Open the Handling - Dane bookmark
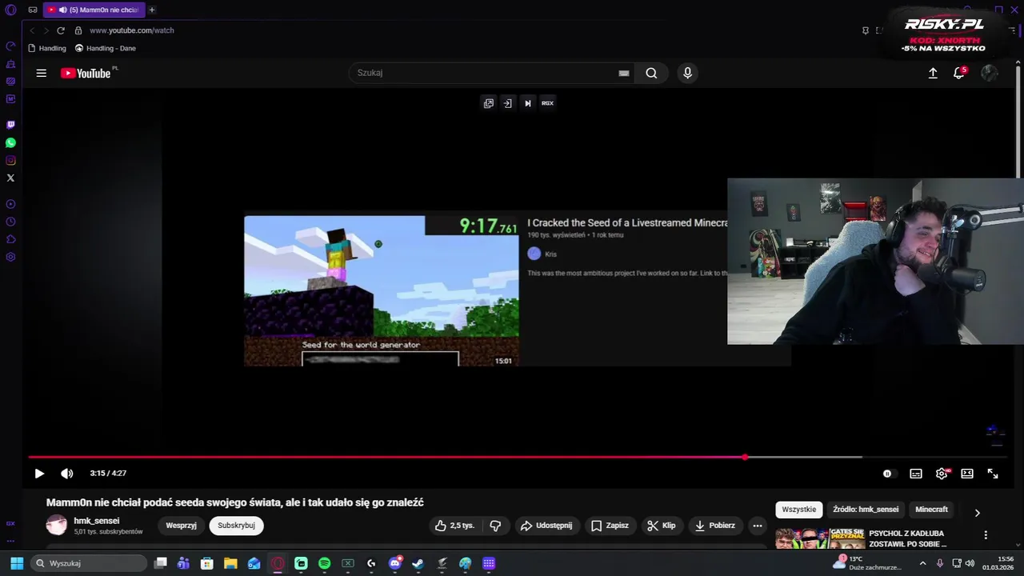This screenshot has width=1024, height=576. click(106, 48)
